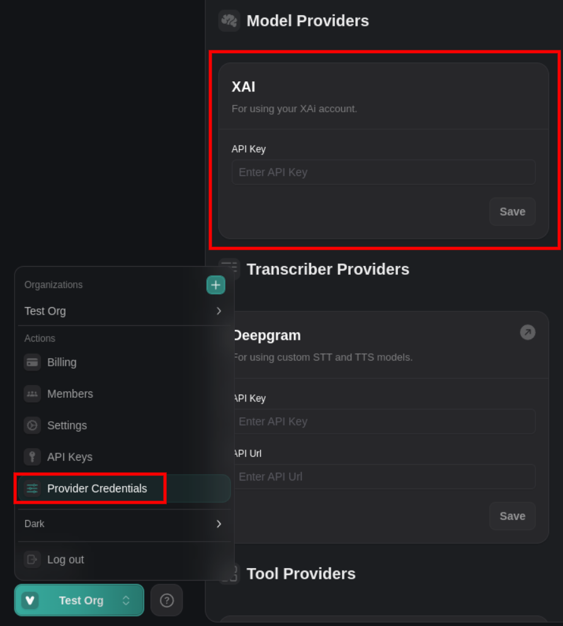
Task: Click the Settings gear icon
Action: (32, 426)
